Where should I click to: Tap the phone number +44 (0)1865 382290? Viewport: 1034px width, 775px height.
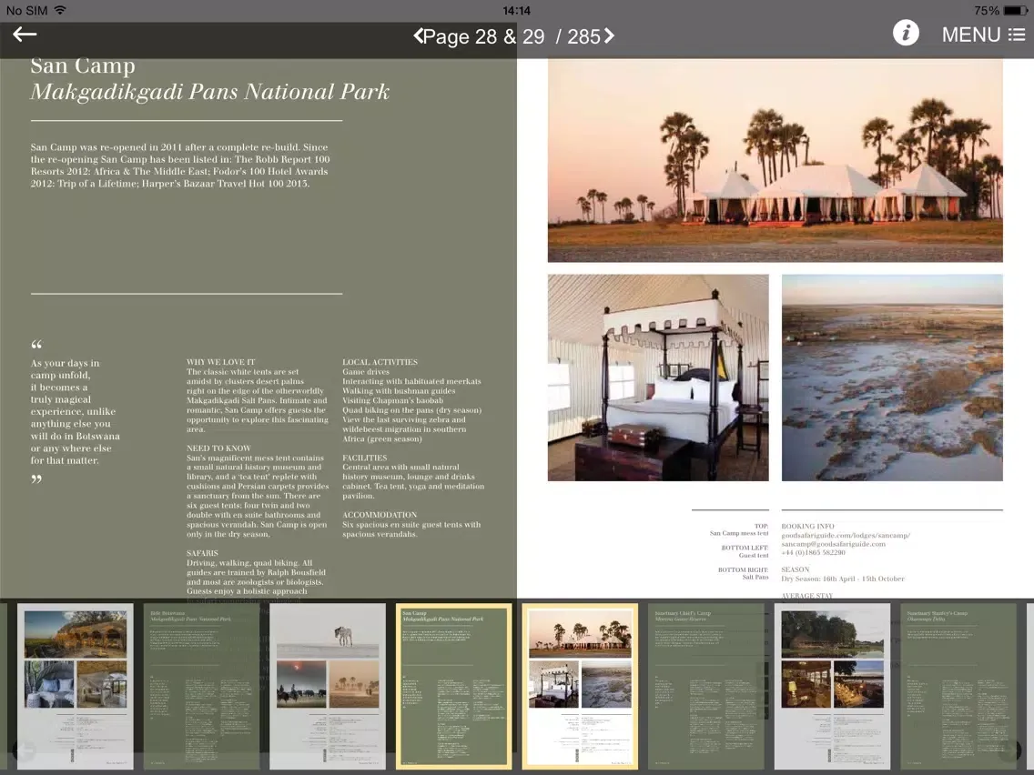(813, 552)
